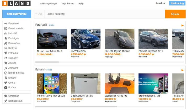Viewport: 187px width, 110px height.
Task: Click the Tesla Model listing title
Action: point(178,51)
